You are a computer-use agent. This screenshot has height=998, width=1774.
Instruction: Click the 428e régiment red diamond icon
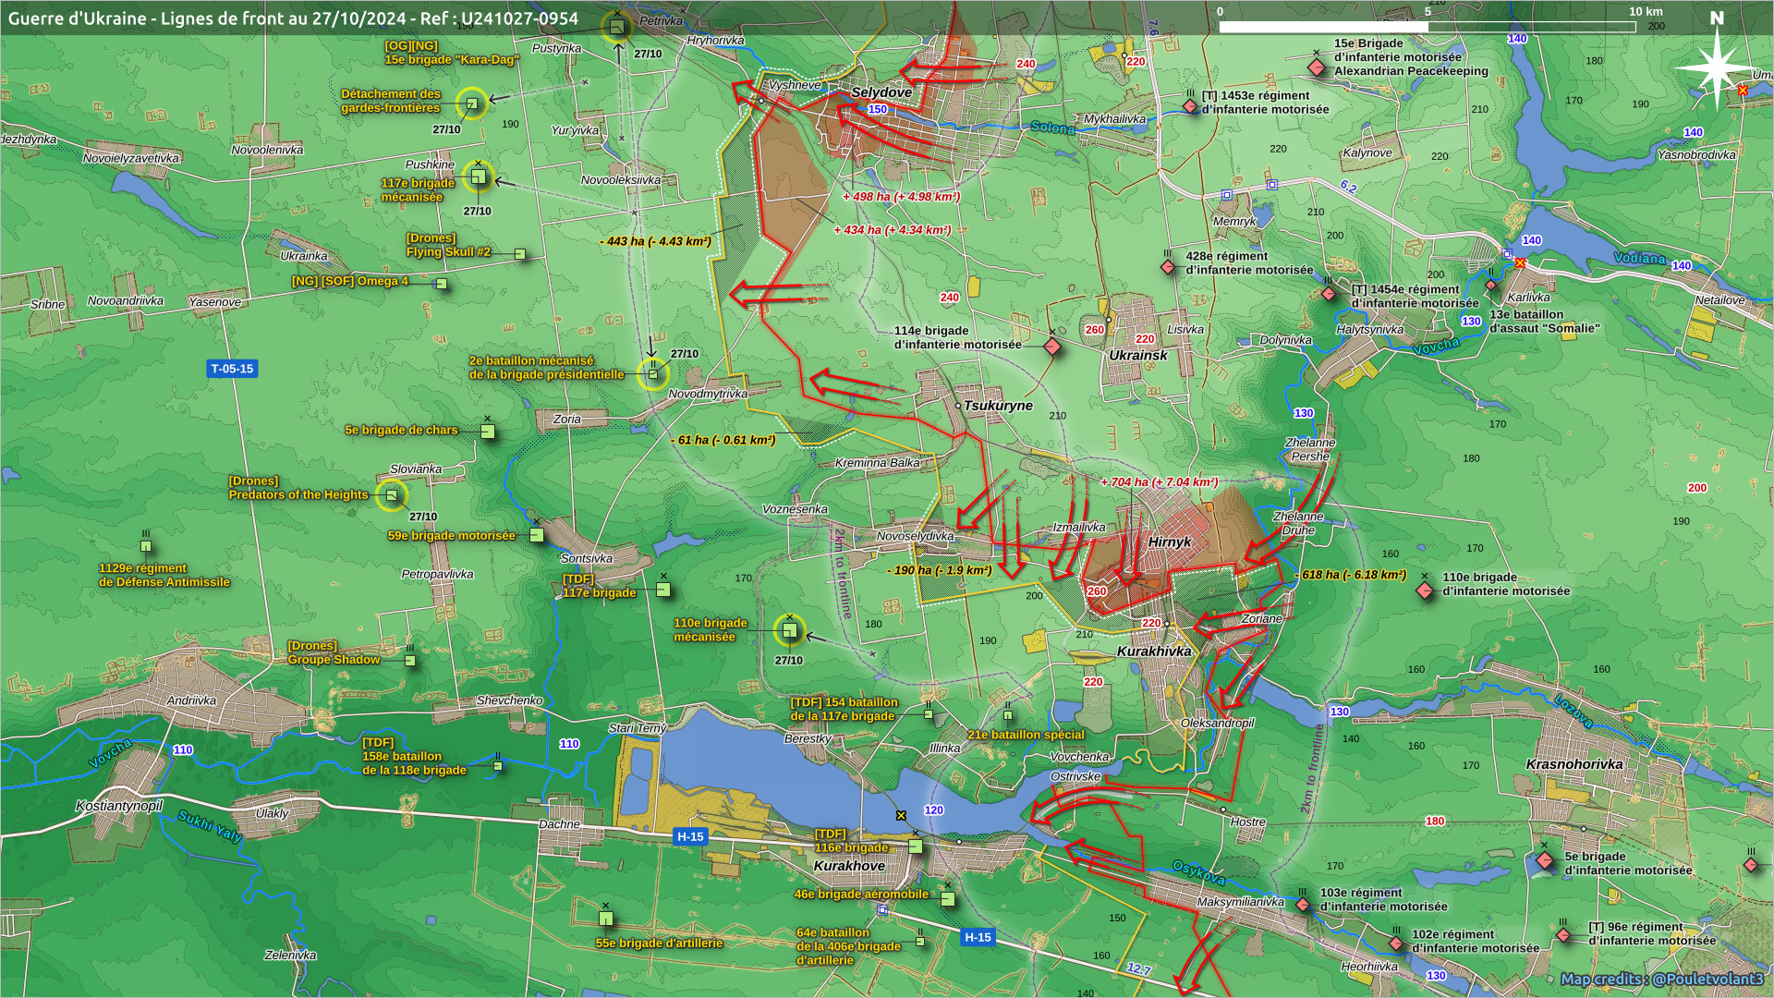1168,267
